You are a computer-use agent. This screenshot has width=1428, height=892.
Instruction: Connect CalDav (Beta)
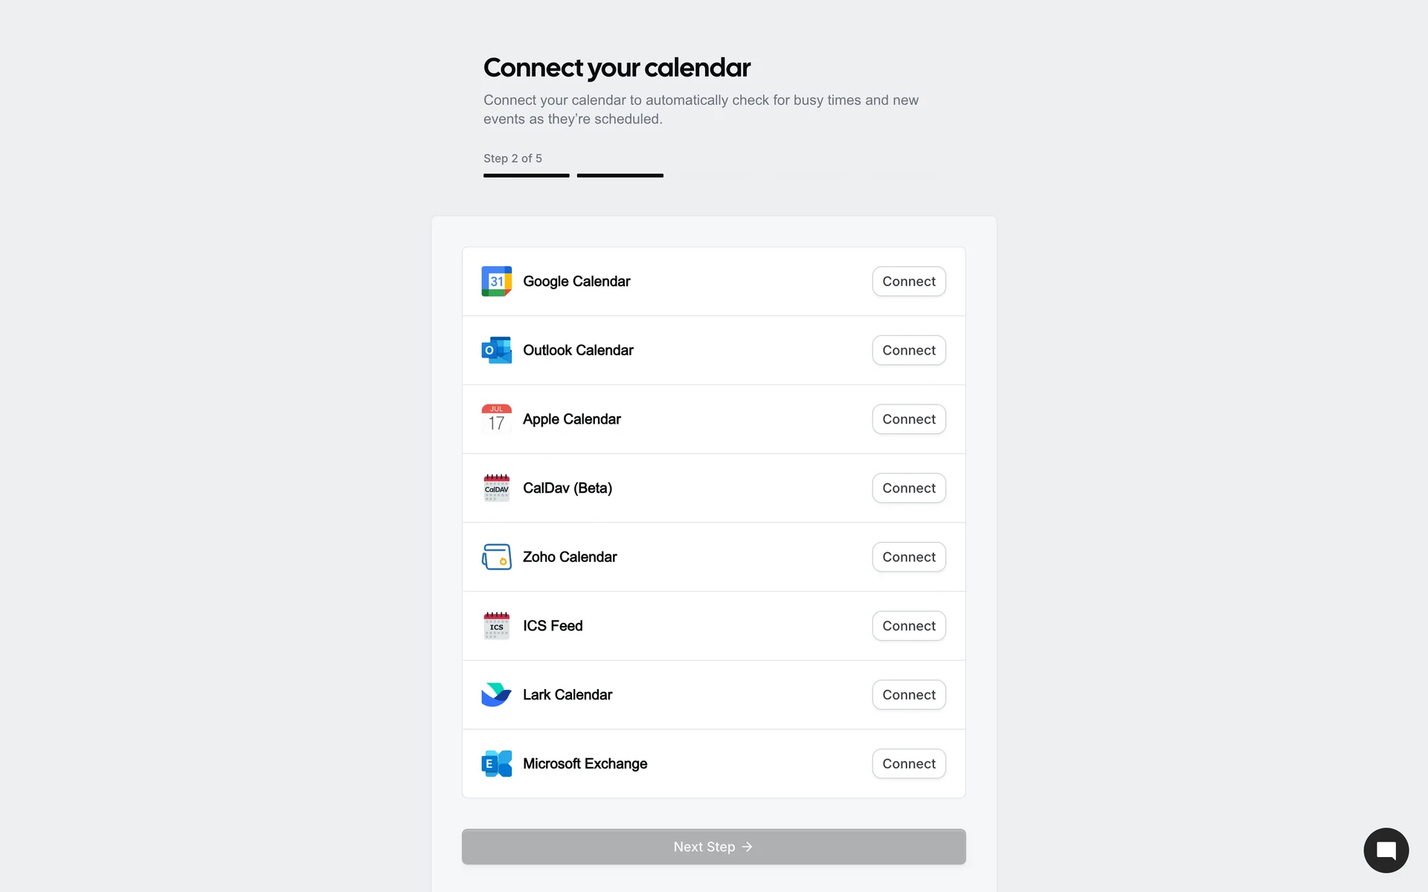click(x=909, y=488)
